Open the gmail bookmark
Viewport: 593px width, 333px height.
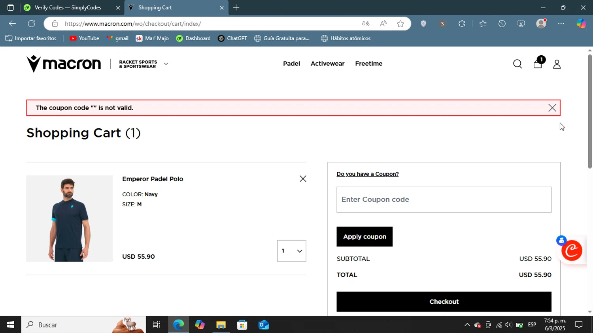click(117, 38)
